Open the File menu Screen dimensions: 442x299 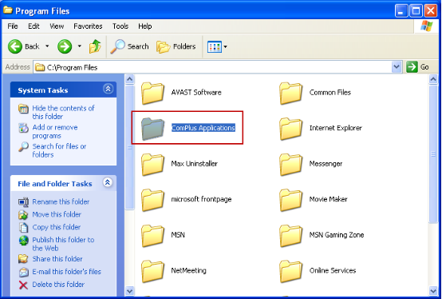[x=13, y=26]
